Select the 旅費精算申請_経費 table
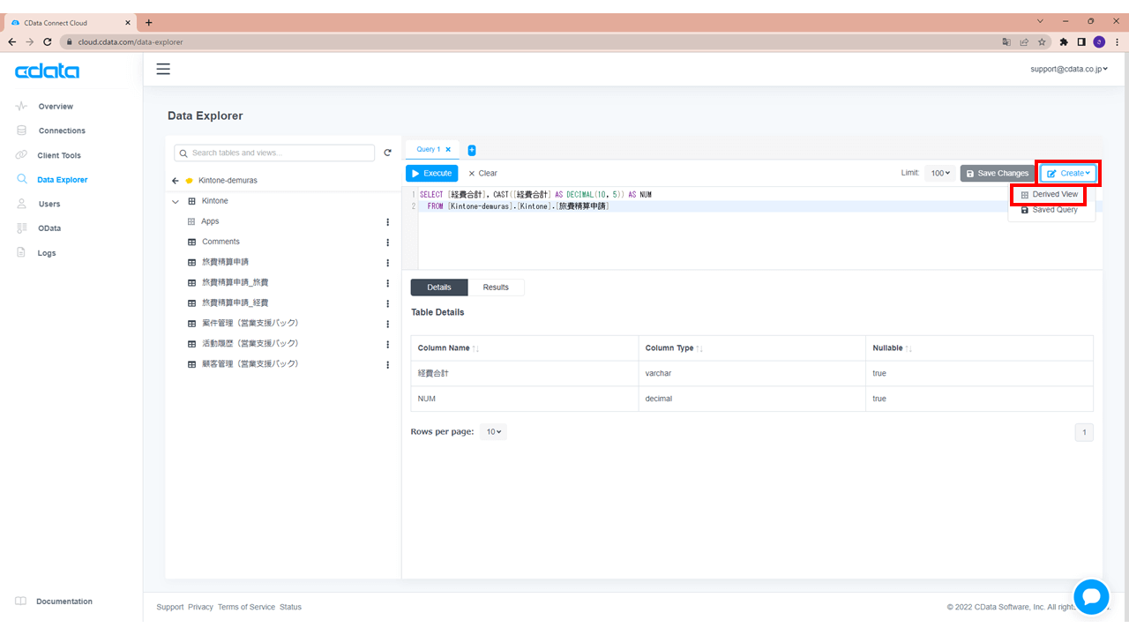The image size is (1129, 635). 236,303
